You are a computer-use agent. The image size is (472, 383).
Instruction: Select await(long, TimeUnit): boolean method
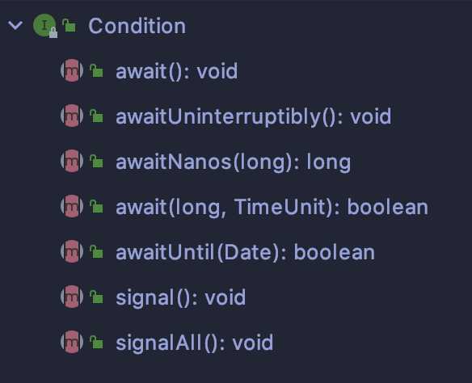click(272, 208)
